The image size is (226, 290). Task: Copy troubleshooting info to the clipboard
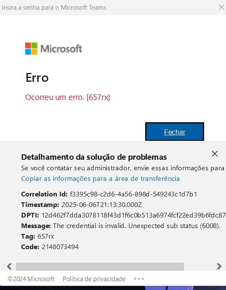pyautogui.click(x=100, y=179)
